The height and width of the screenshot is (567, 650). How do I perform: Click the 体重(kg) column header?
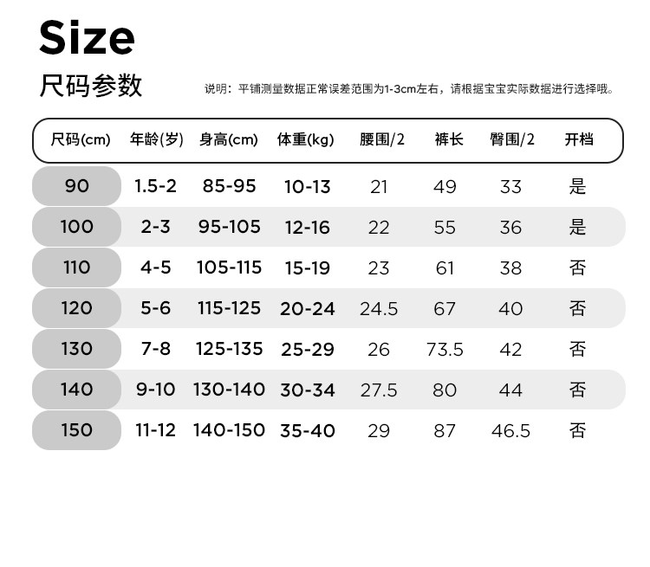pos(306,139)
